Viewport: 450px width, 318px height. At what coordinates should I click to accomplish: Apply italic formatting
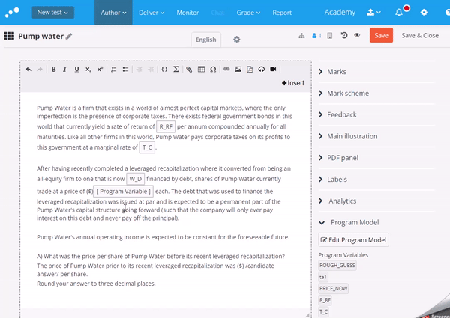tap(64, 70)
